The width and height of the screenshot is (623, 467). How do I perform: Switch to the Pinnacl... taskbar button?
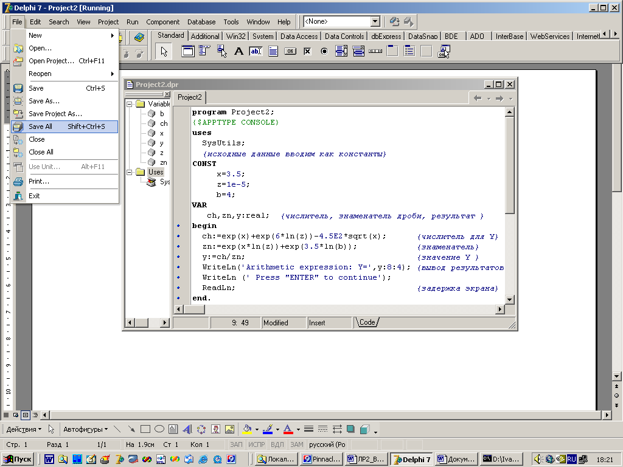[322, 460]
